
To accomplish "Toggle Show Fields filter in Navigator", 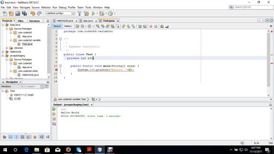I will (x=10, y=137).
